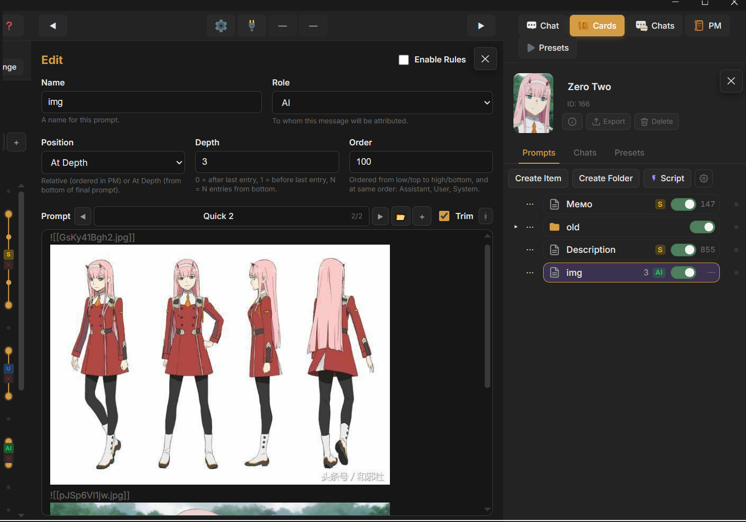
Task: Enable the Enable Rules checkbox
Action: coord(404,60)
